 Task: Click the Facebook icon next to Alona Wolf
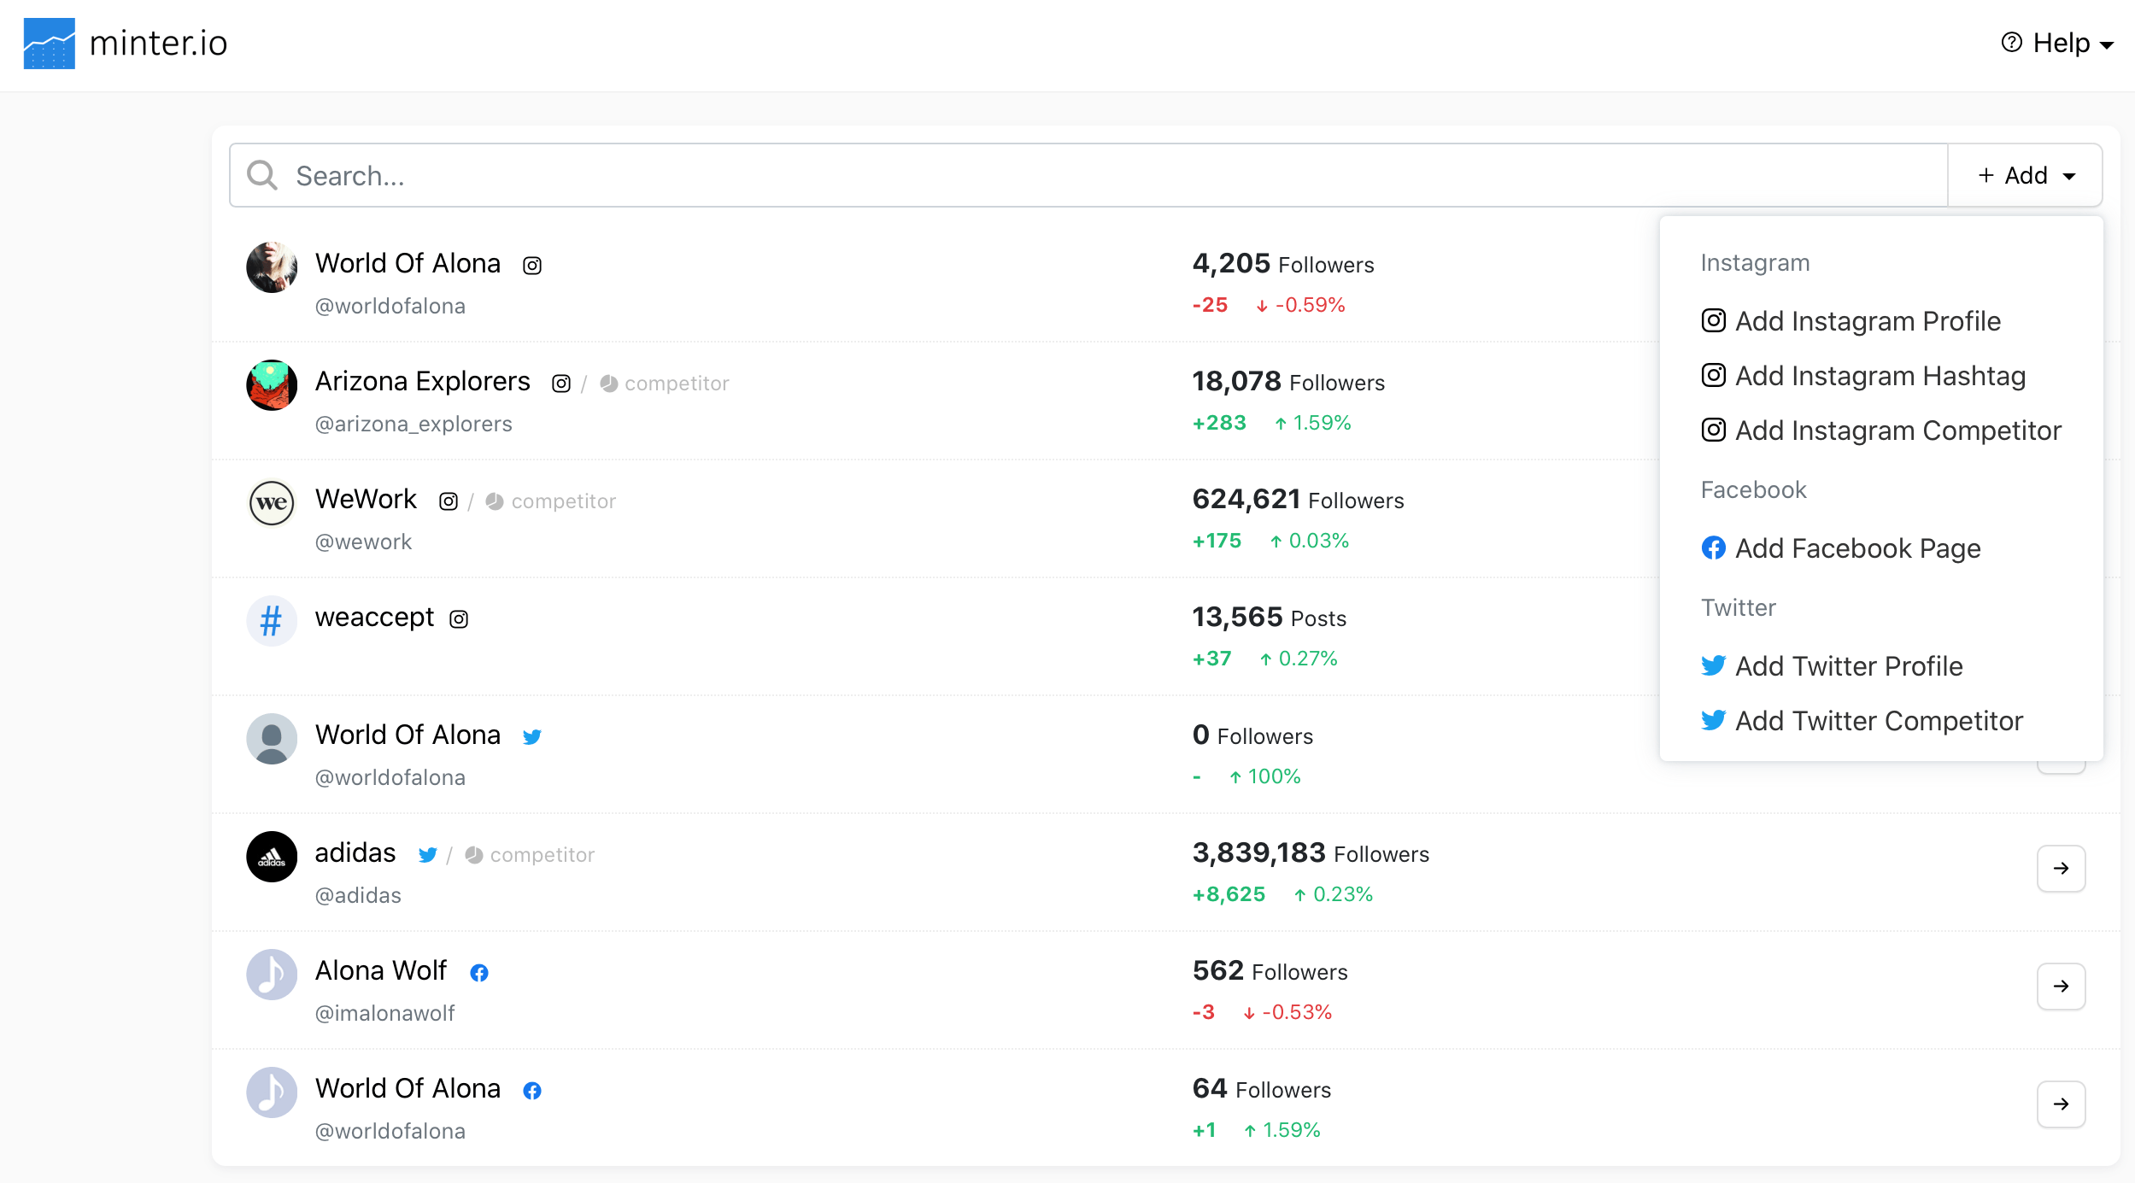[x=478, y=972]
